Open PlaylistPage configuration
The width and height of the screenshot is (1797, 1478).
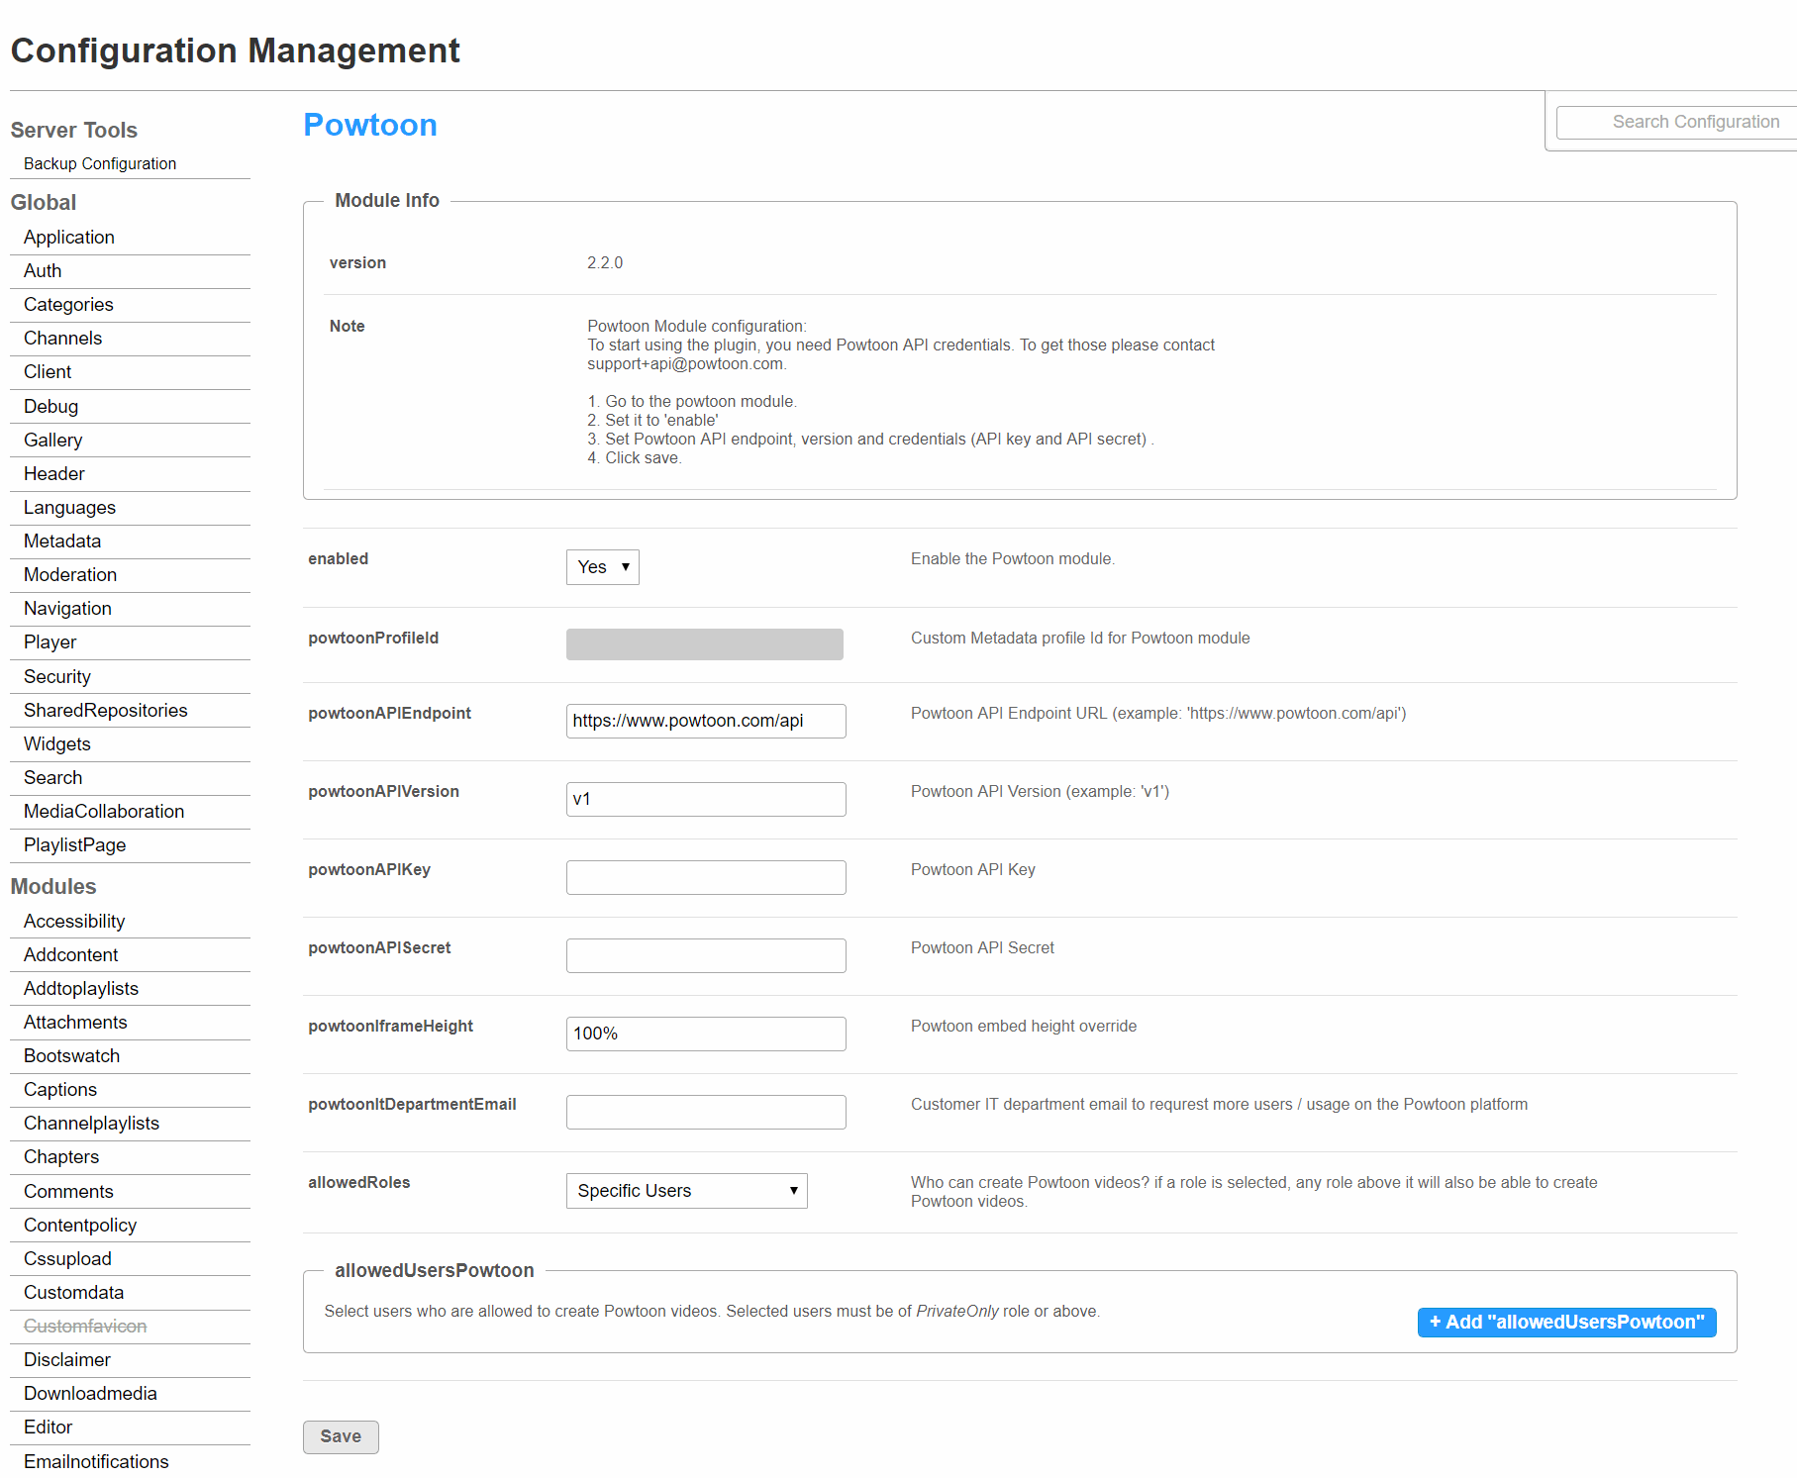coord(75,845)
